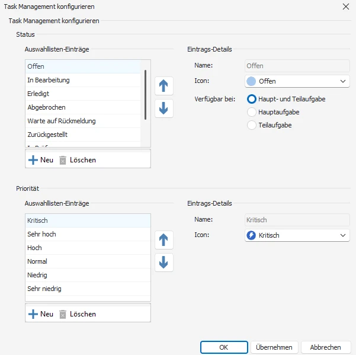This screenshot has width=356, height=355.
Task: Select Abgebrochen status entry
Action: coord(83,107)
